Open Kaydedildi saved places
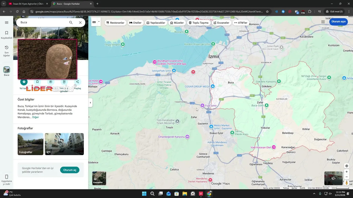Screen dimensions: 353x198 click(7, 35)
